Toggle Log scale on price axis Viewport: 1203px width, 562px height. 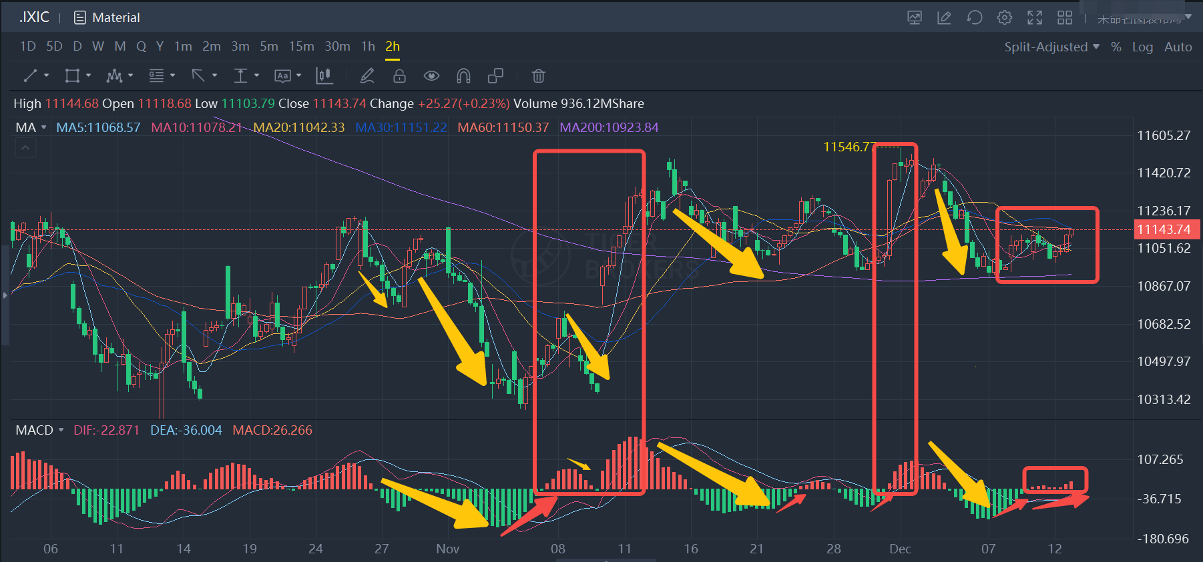(x=1142, y=47)
